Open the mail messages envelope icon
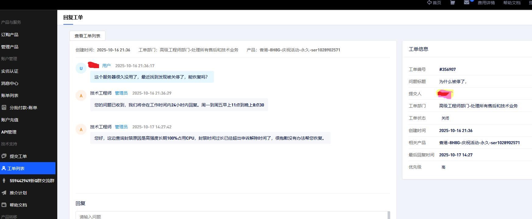The height and width of the screenshot is (219, 532). (466, 2)
